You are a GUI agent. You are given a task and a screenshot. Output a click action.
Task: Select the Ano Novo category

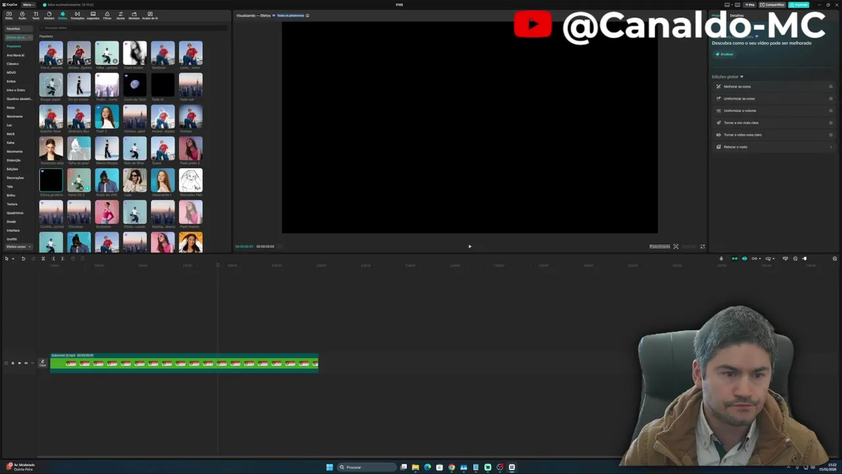(x=15, y=55)
